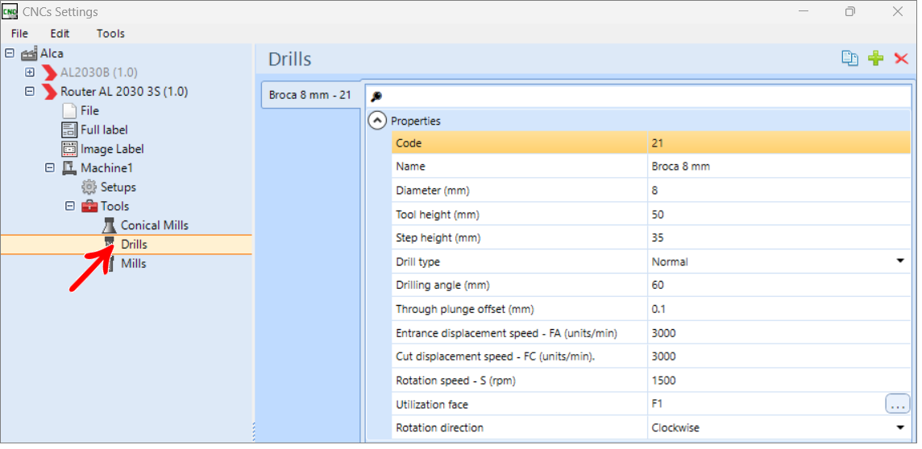Select the Full label icon item
This screenshot has height=449, width=922.
[x=69, y=130]
